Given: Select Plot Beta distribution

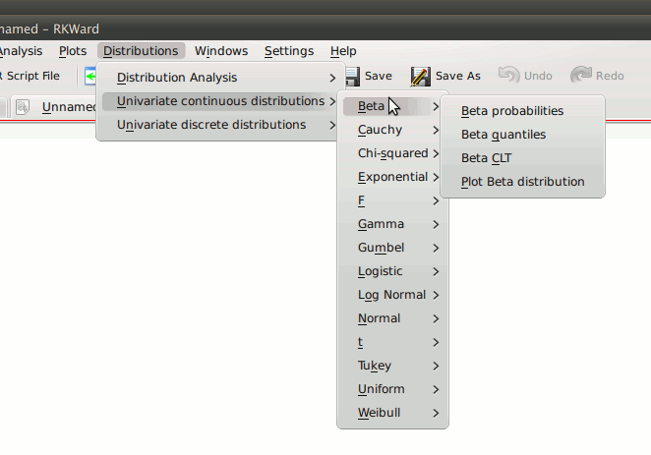Looking at the screenshot, I should (x=522, y=182).
